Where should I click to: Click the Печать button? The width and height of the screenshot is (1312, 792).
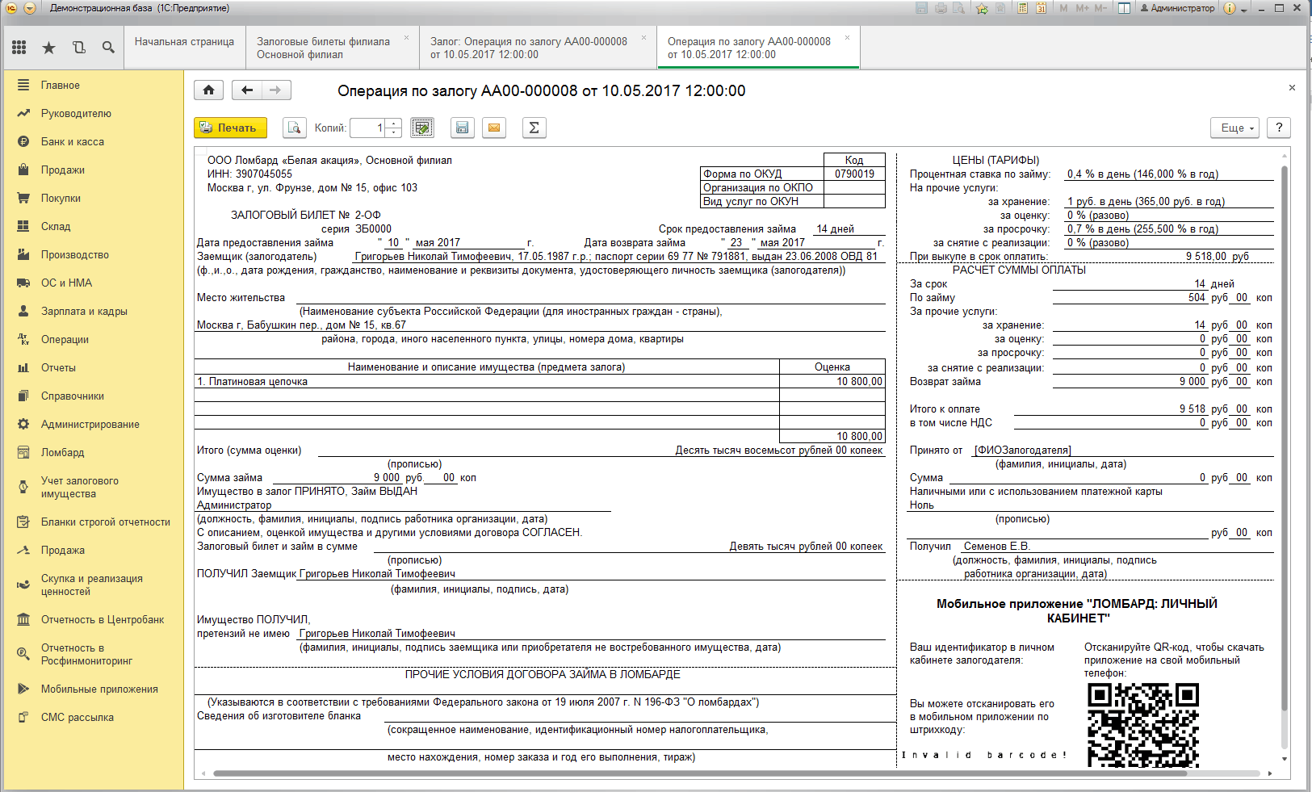230,128
